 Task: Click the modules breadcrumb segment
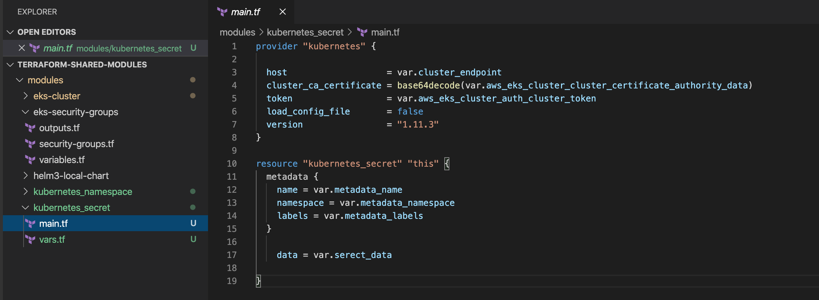(237, 32)
